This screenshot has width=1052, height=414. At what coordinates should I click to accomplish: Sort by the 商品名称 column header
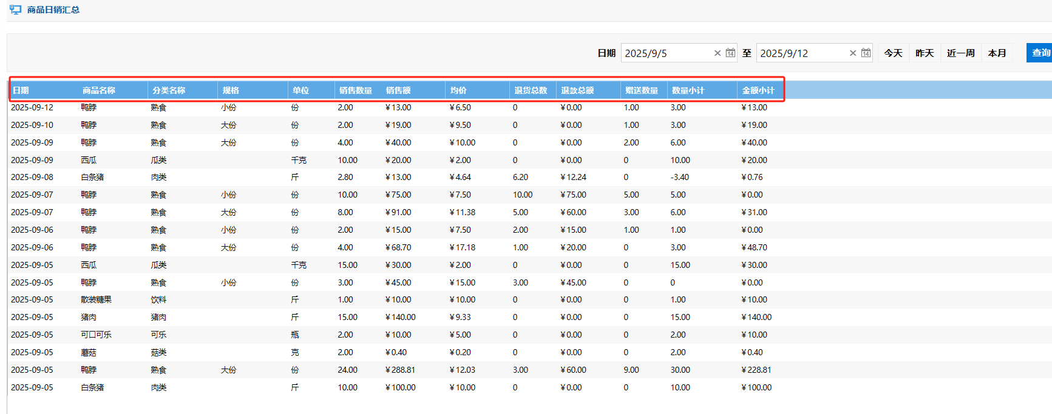tap(99, 90)
